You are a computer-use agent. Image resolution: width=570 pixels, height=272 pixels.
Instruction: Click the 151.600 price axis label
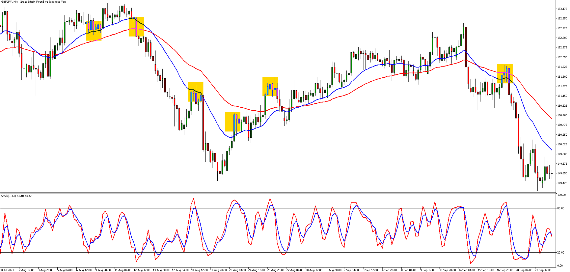(562, 76)
